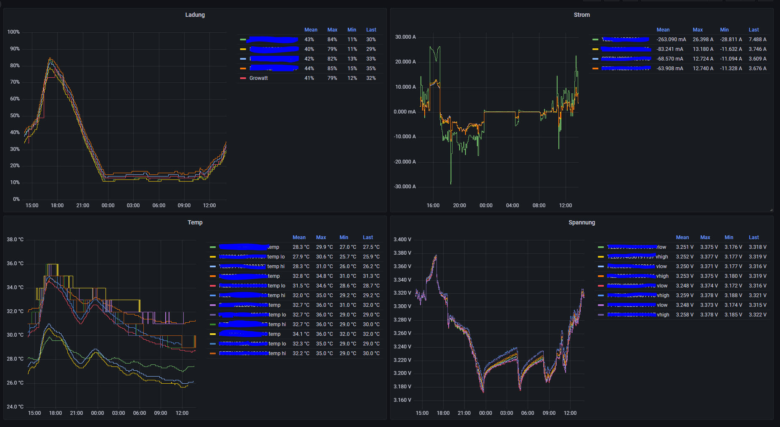Toggle the Spannung vlow series with mean 3.251 V
The image size is (780, 427).
[637, 247]
